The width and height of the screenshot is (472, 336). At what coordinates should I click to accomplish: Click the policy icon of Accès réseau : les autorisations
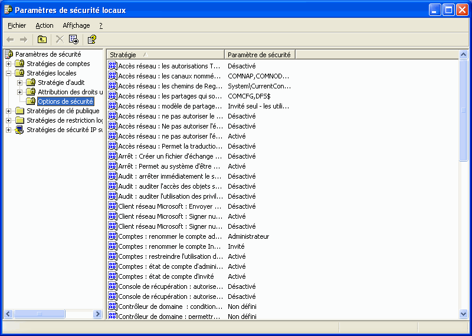(113, 66)
